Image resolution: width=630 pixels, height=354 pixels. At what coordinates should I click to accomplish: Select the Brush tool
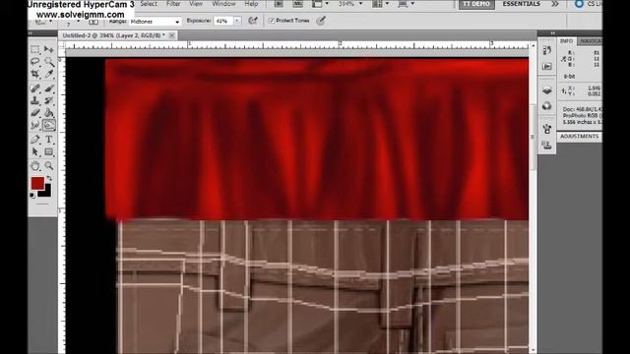[x=49, y=88]
